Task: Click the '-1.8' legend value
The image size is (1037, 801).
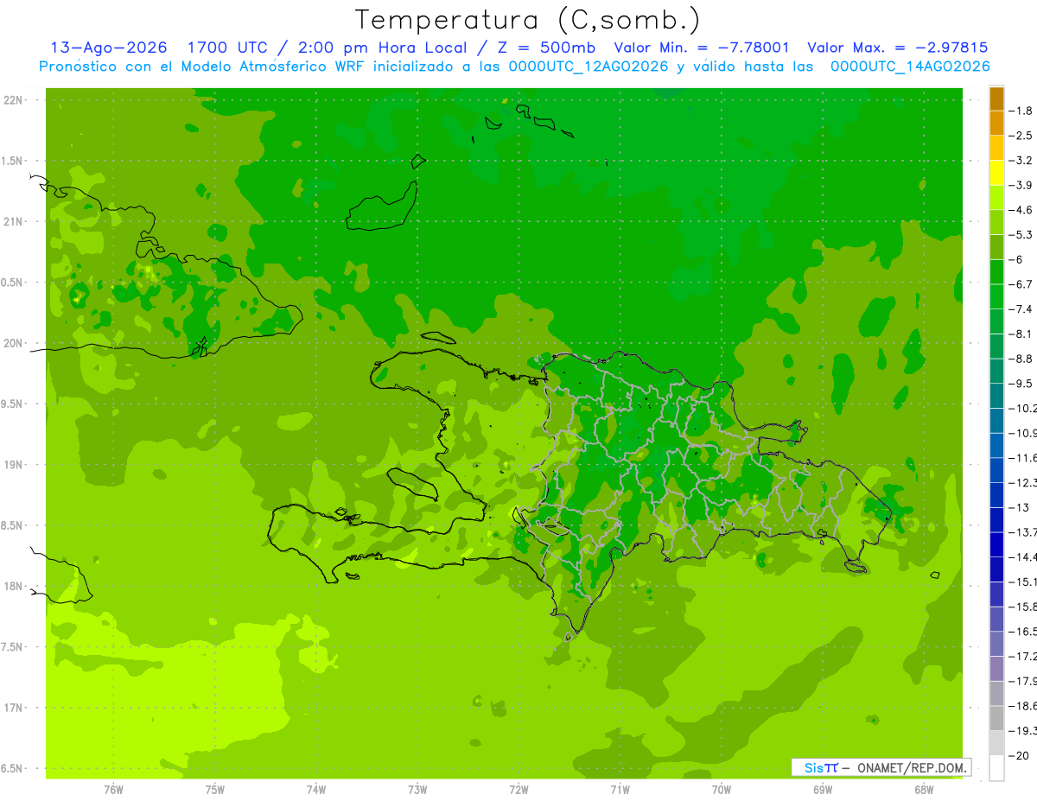Action: (x=1022, y=111)
